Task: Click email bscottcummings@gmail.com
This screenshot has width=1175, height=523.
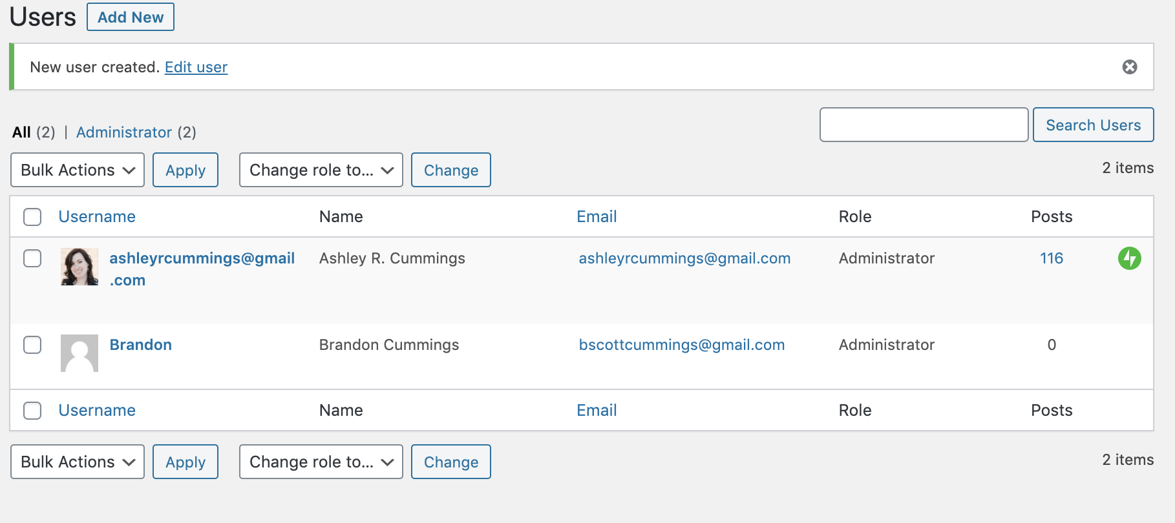Action: pyautogui.click(x=682, y=345)
